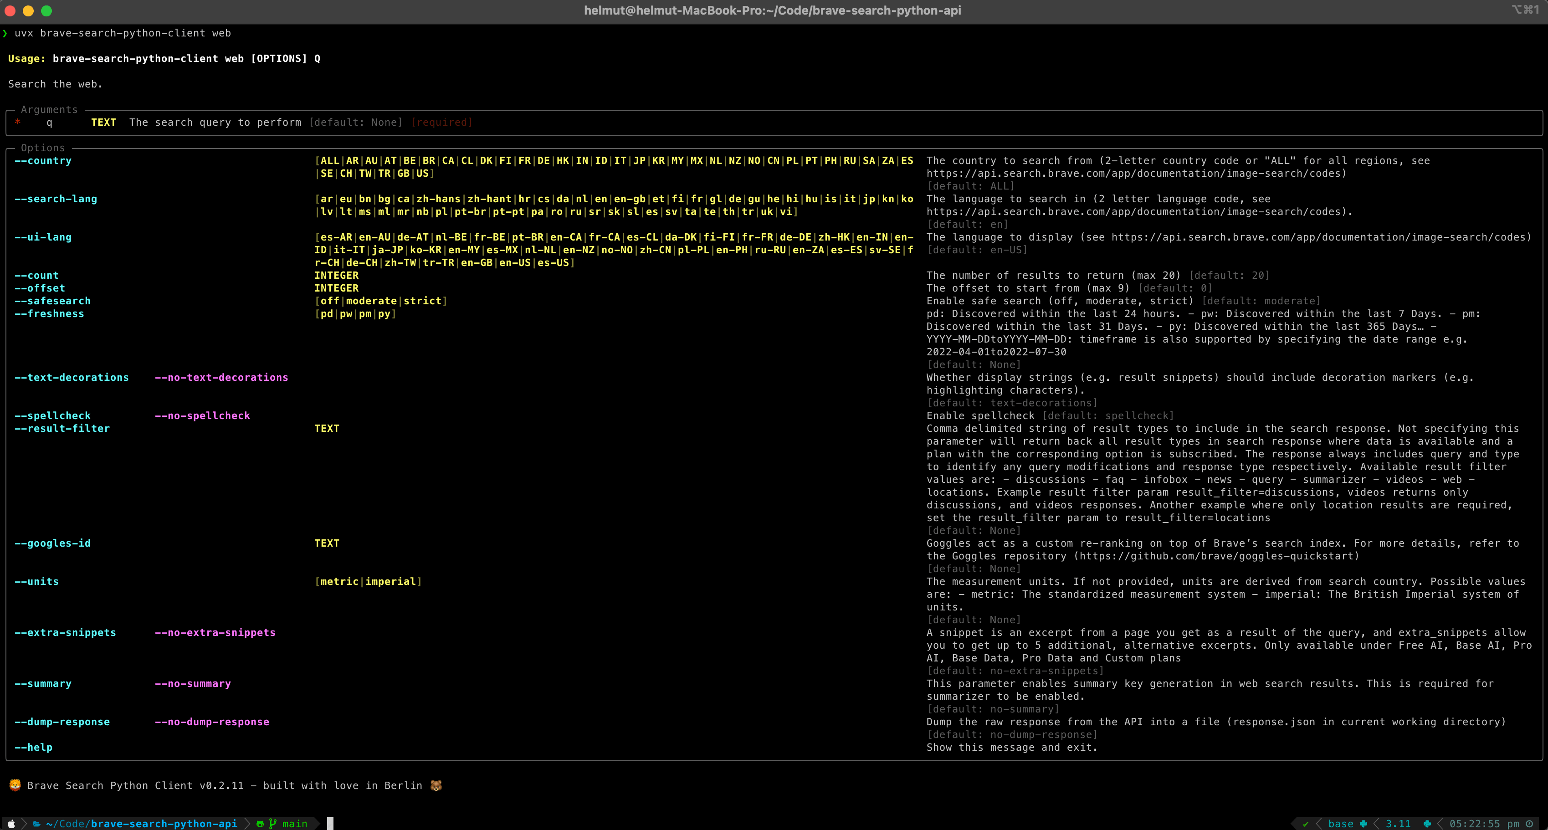Click the date range example 2022-04-01to2022-07-30
This screenshot has height=830, width=1548.
point(996,352)
